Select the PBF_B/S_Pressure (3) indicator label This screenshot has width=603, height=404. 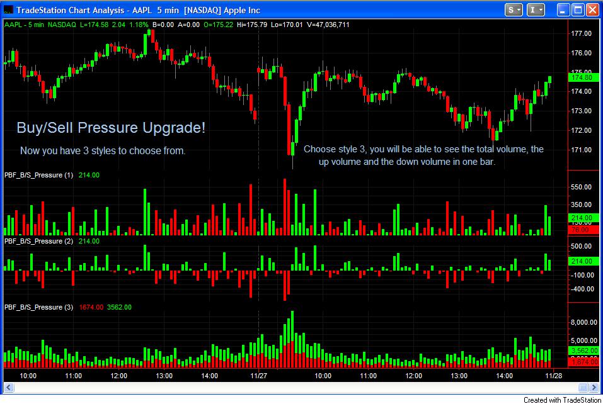pos(38,307)
